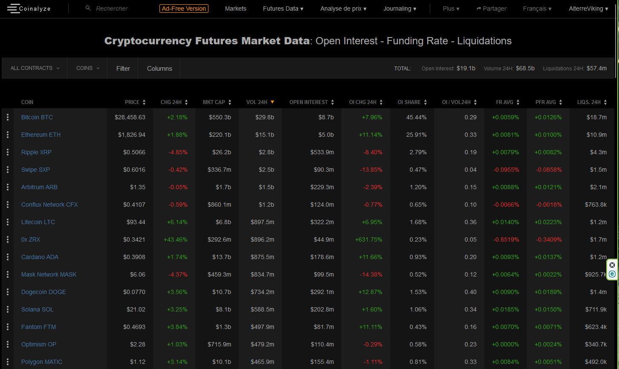Open the three-dot menu for Ripple XRP
Screen dimensions: 619x369
coord(8,152)
